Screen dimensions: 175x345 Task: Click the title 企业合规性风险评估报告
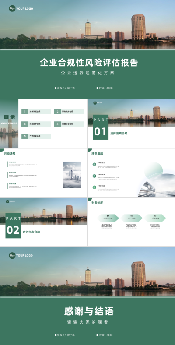[x=89, y=63]
